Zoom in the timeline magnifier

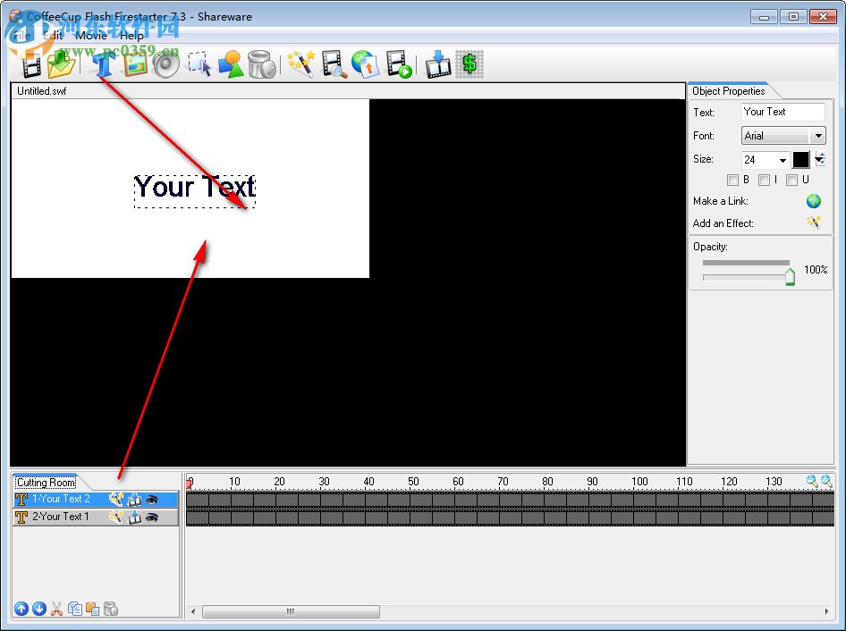[826, 481]
